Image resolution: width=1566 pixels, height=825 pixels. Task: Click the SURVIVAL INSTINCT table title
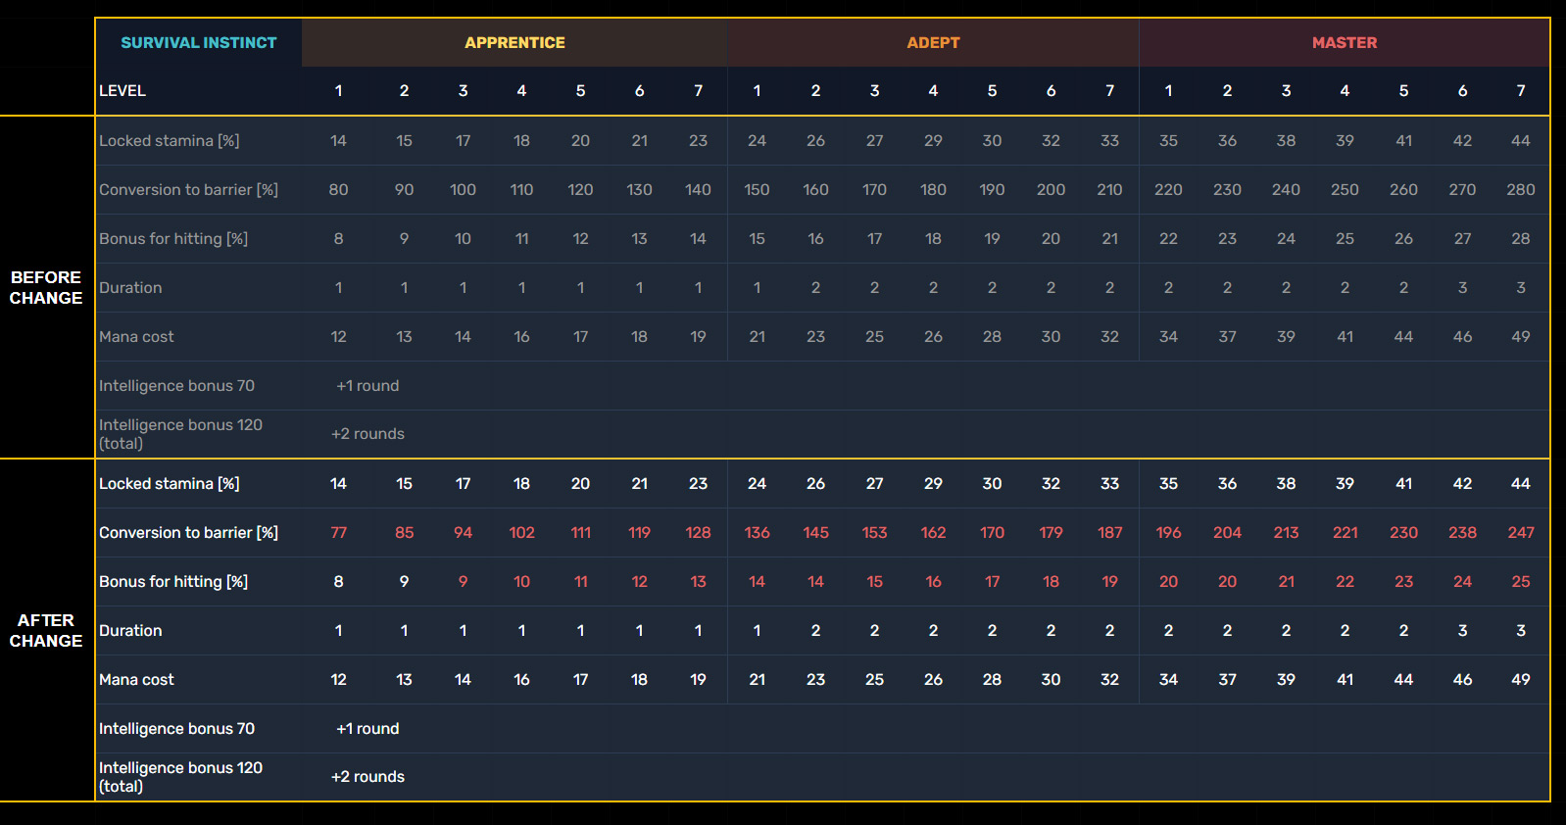pyautogui.click(x=199, y=43)
